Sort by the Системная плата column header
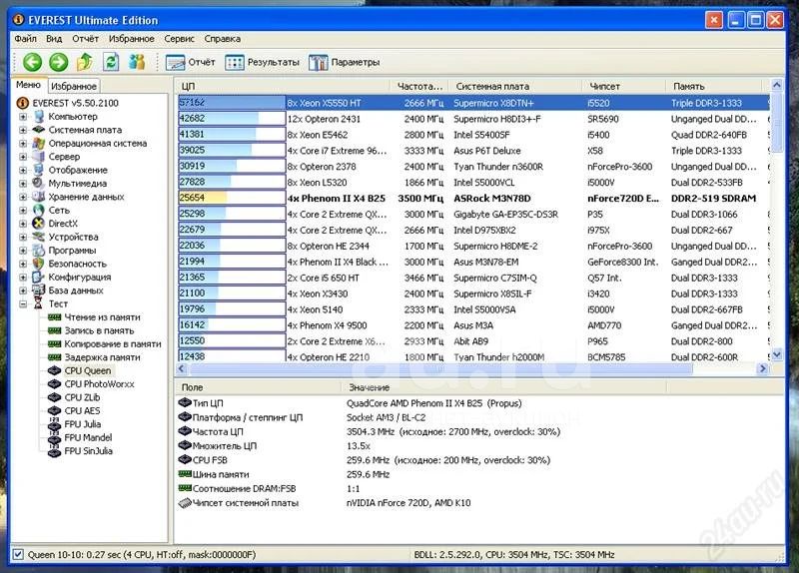This screenshot has height=573, width=799. click(x=516, y=87)
